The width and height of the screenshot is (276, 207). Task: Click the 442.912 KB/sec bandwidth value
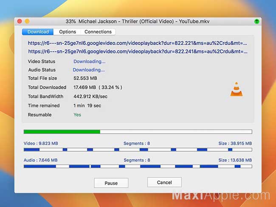pos(90,97)
